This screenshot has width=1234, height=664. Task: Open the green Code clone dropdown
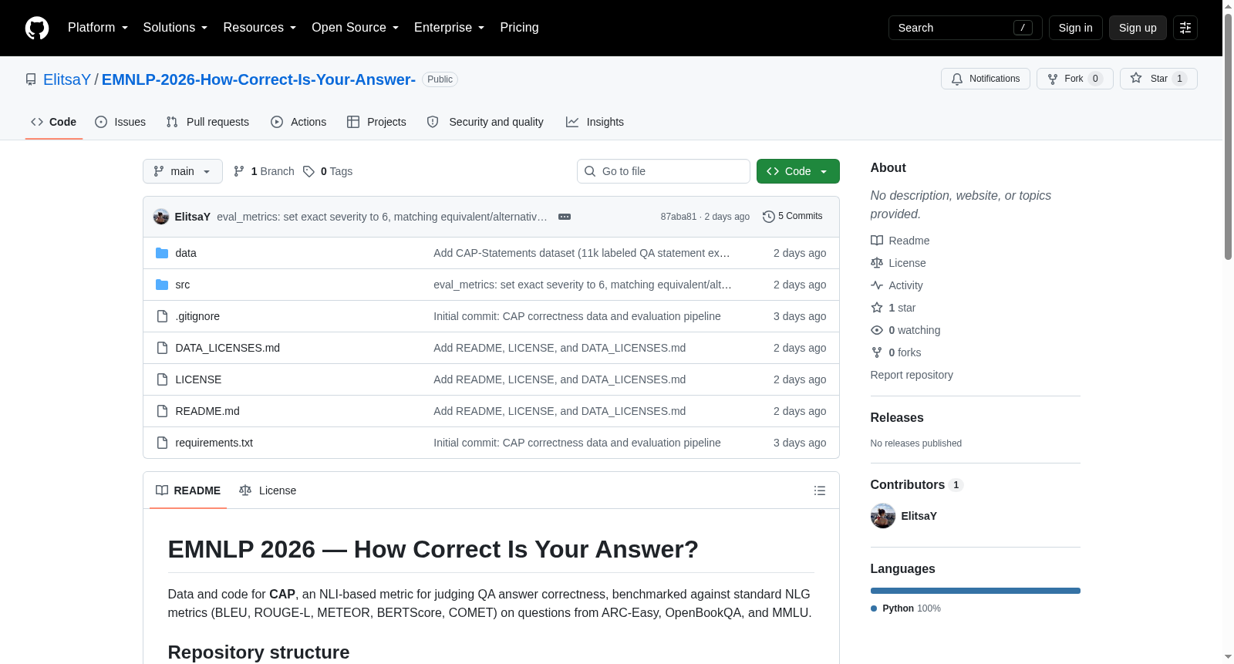[798, 171]
